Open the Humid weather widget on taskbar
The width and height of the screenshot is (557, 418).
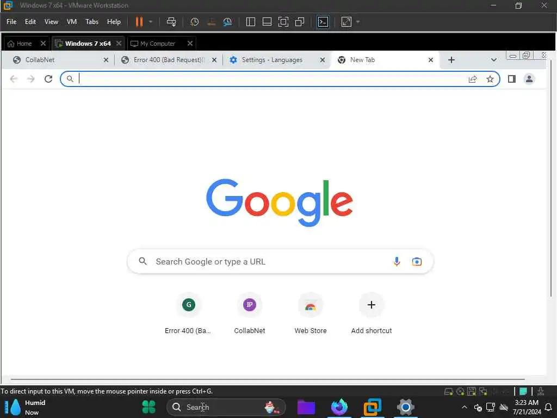(x=26, y=407)
